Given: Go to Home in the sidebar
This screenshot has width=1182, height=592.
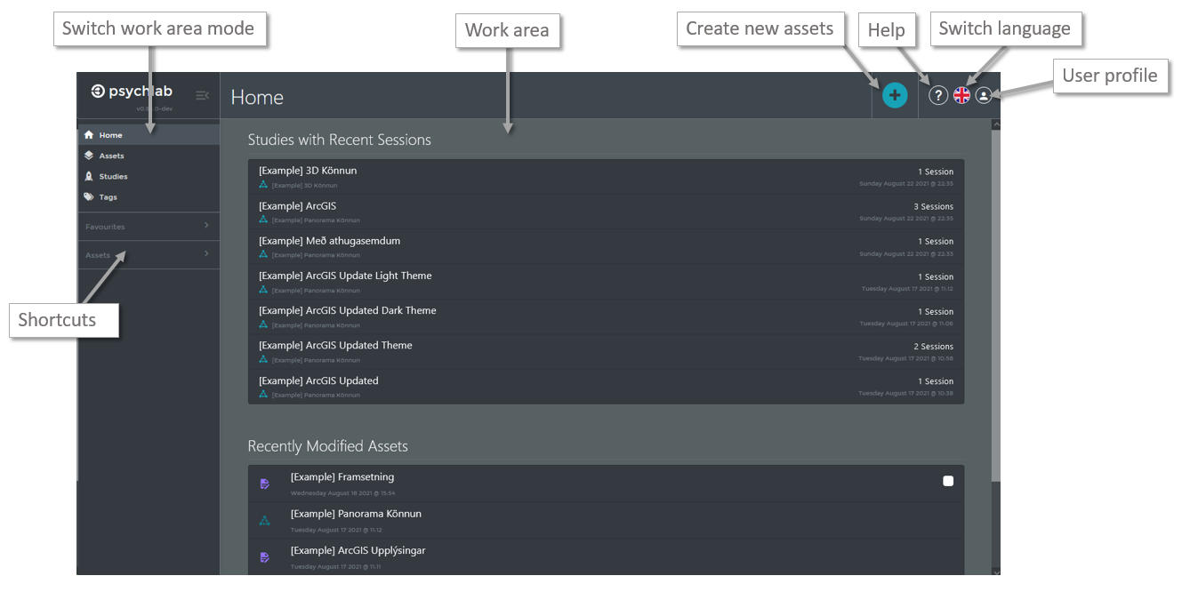Looking at the screenshot, I should (x=110, y=135).
